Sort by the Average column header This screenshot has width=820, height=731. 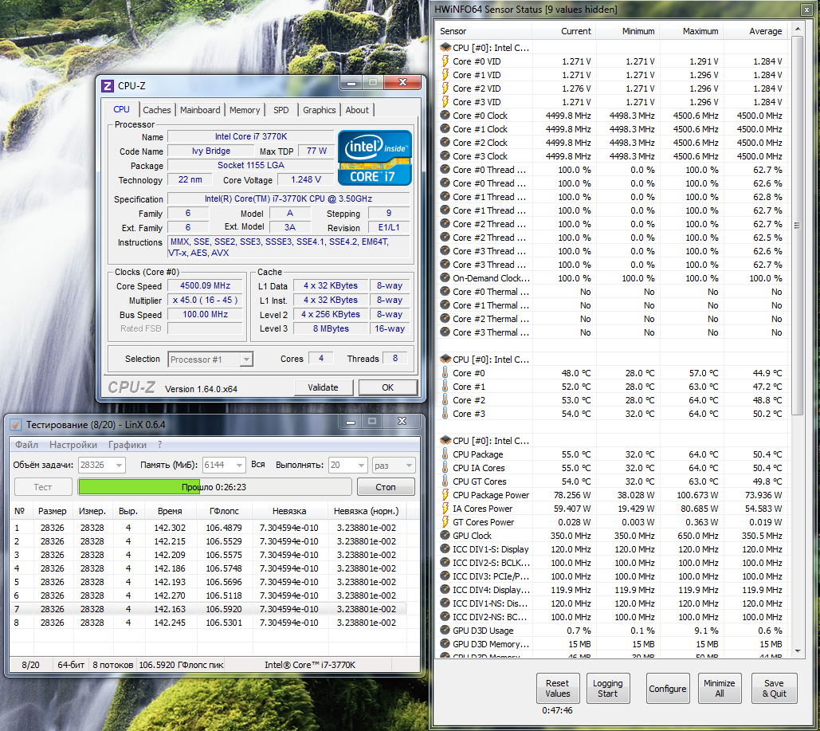coord(755,31)
